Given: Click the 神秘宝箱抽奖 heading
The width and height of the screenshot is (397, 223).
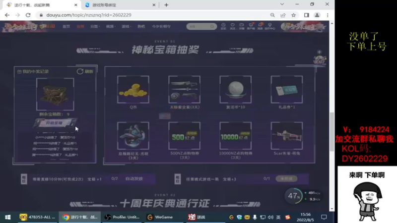Looking at the screenshot, I should tap(165, 50).
